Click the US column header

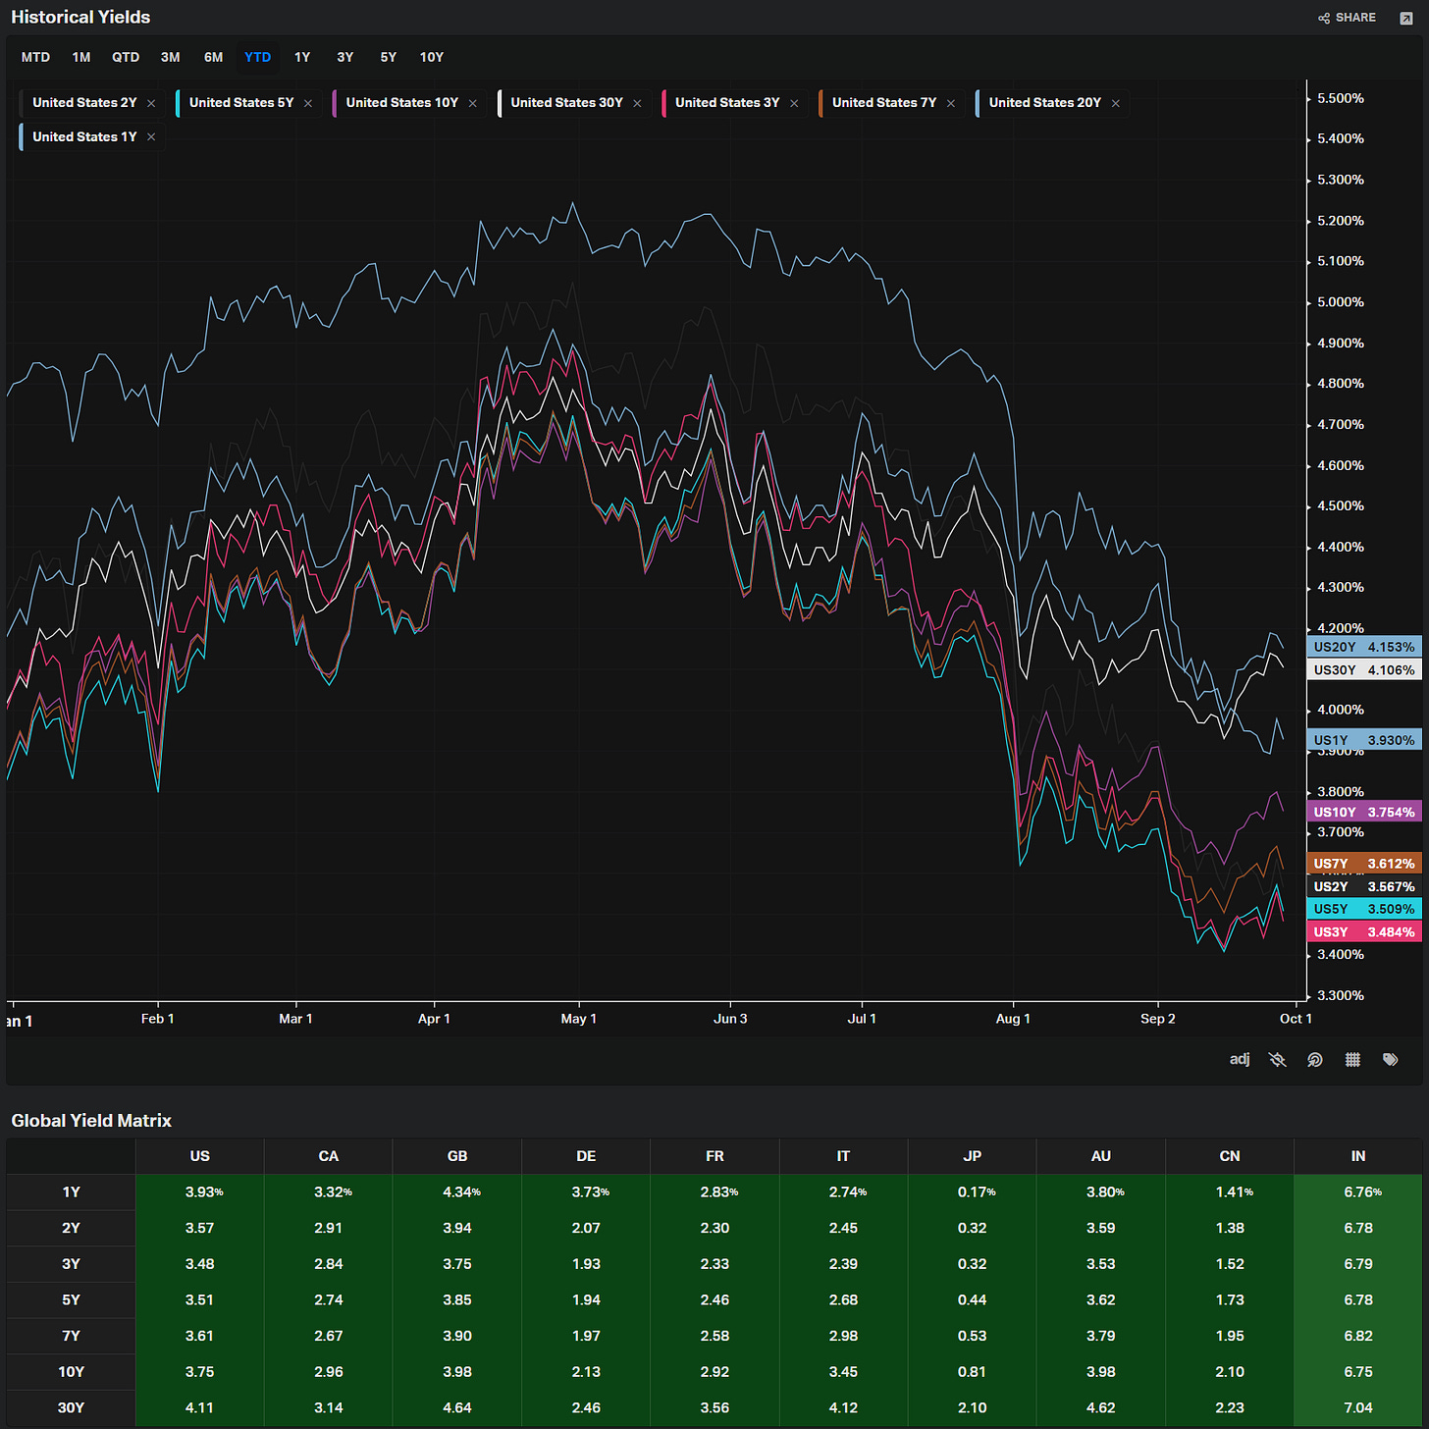pos(200,1156)
